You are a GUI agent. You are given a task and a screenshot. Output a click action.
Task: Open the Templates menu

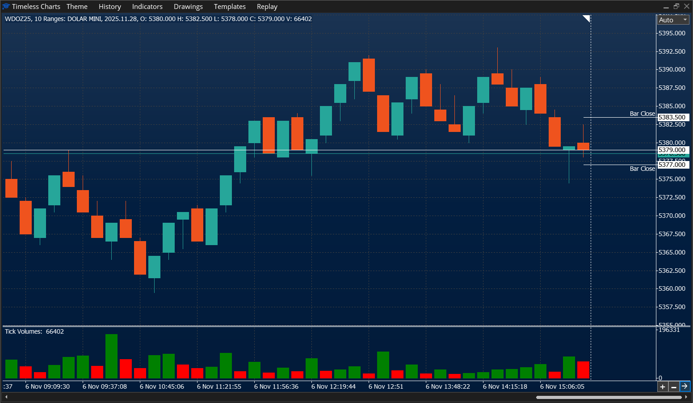(x=230, y=6)
